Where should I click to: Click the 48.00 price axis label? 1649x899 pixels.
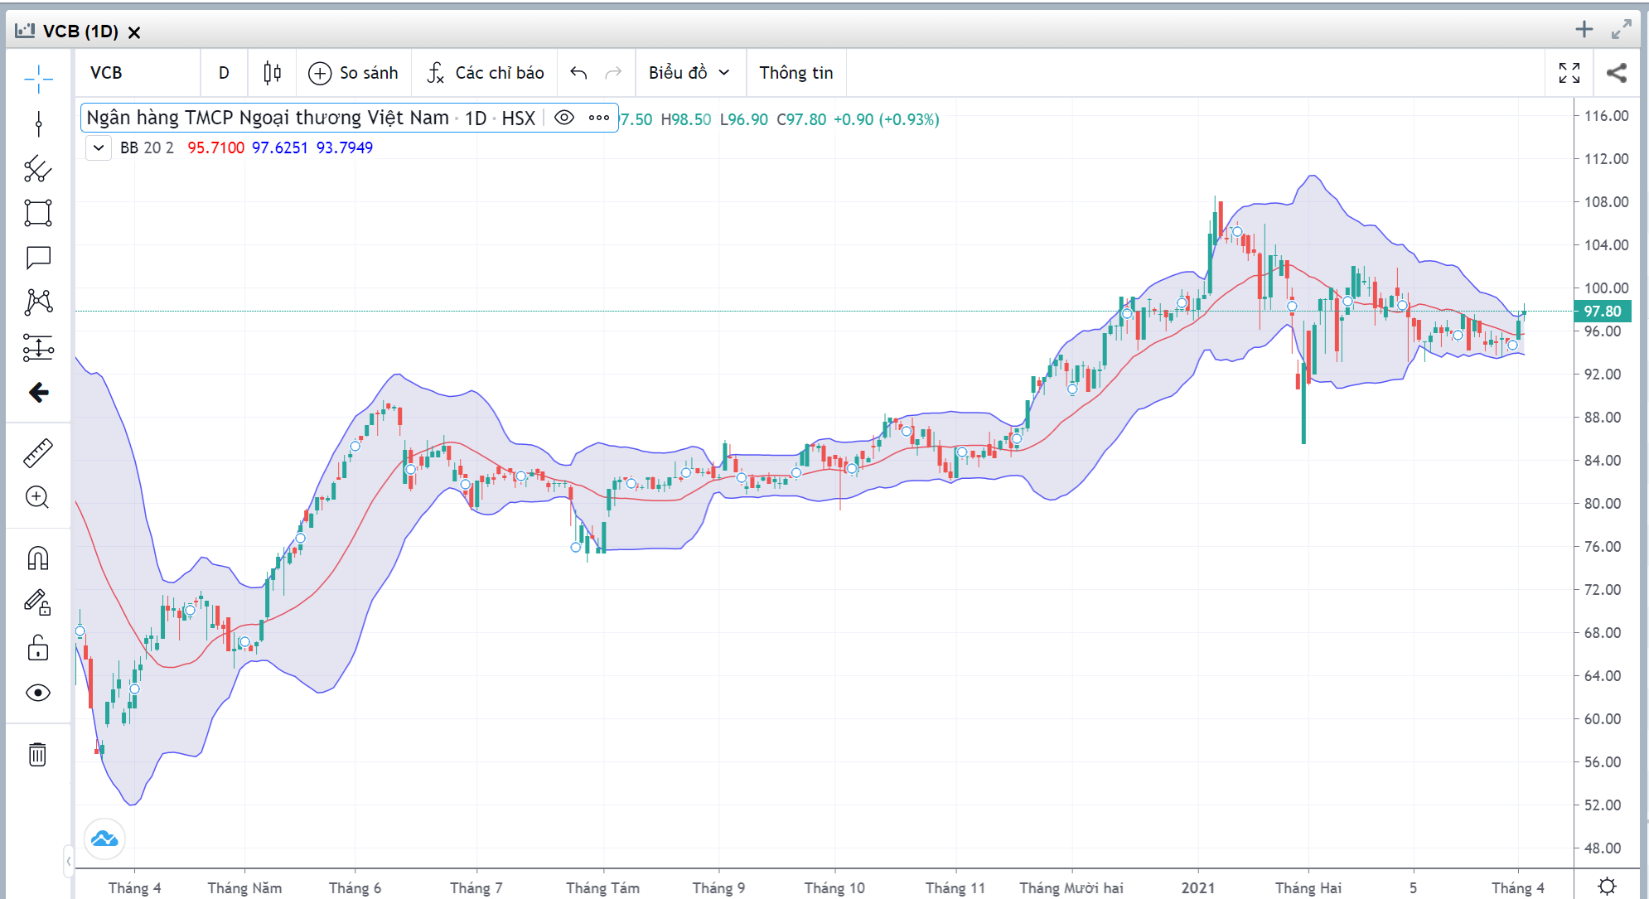(1603, 848)
